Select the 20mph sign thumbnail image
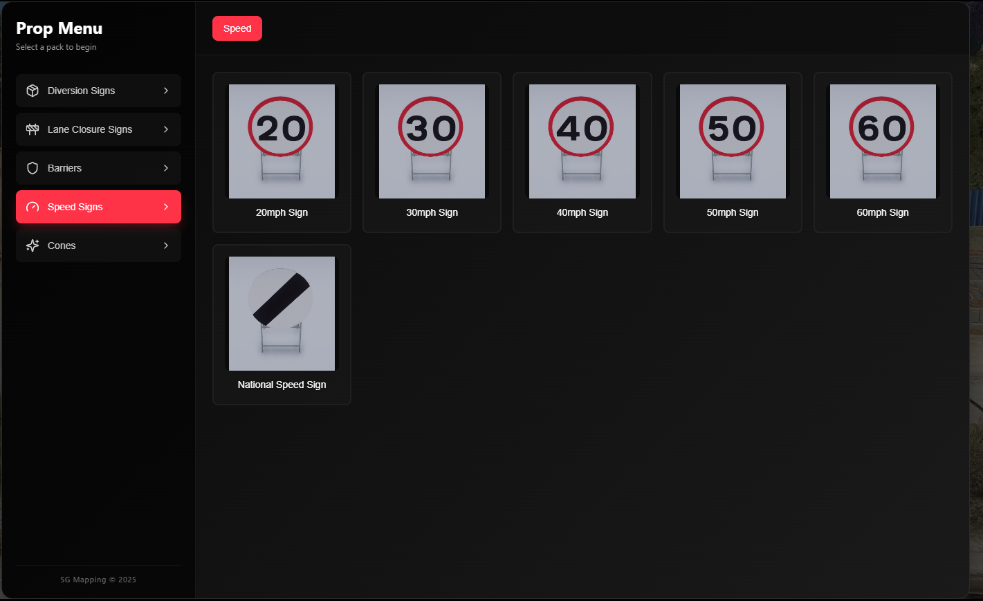This screenshot has width=983, height=601. tap(282, 141)
